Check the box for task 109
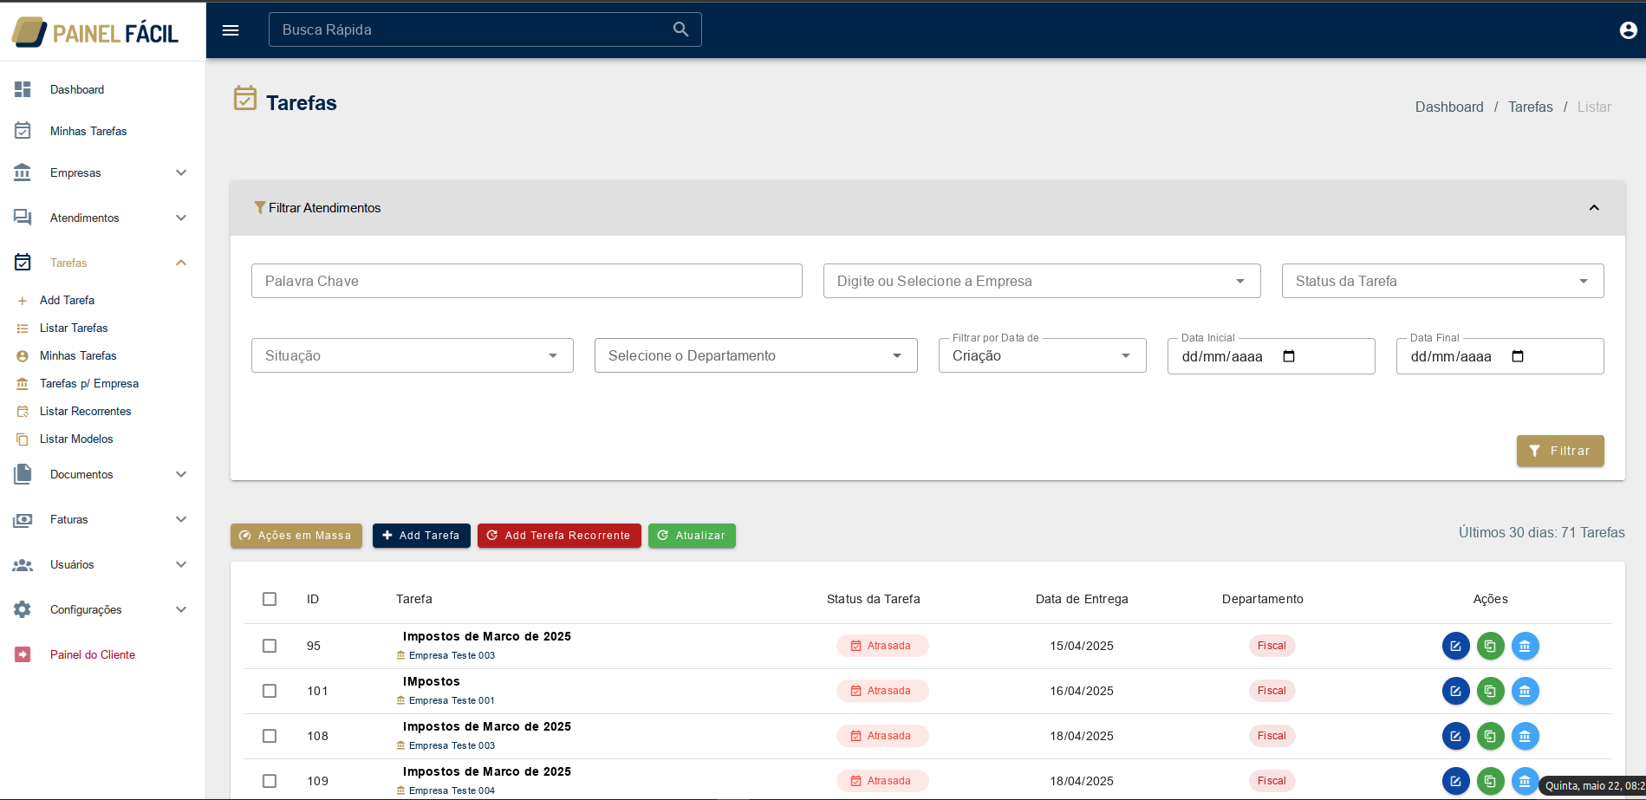The width and height of the screenshot is (1646, 800). (270, 781)
